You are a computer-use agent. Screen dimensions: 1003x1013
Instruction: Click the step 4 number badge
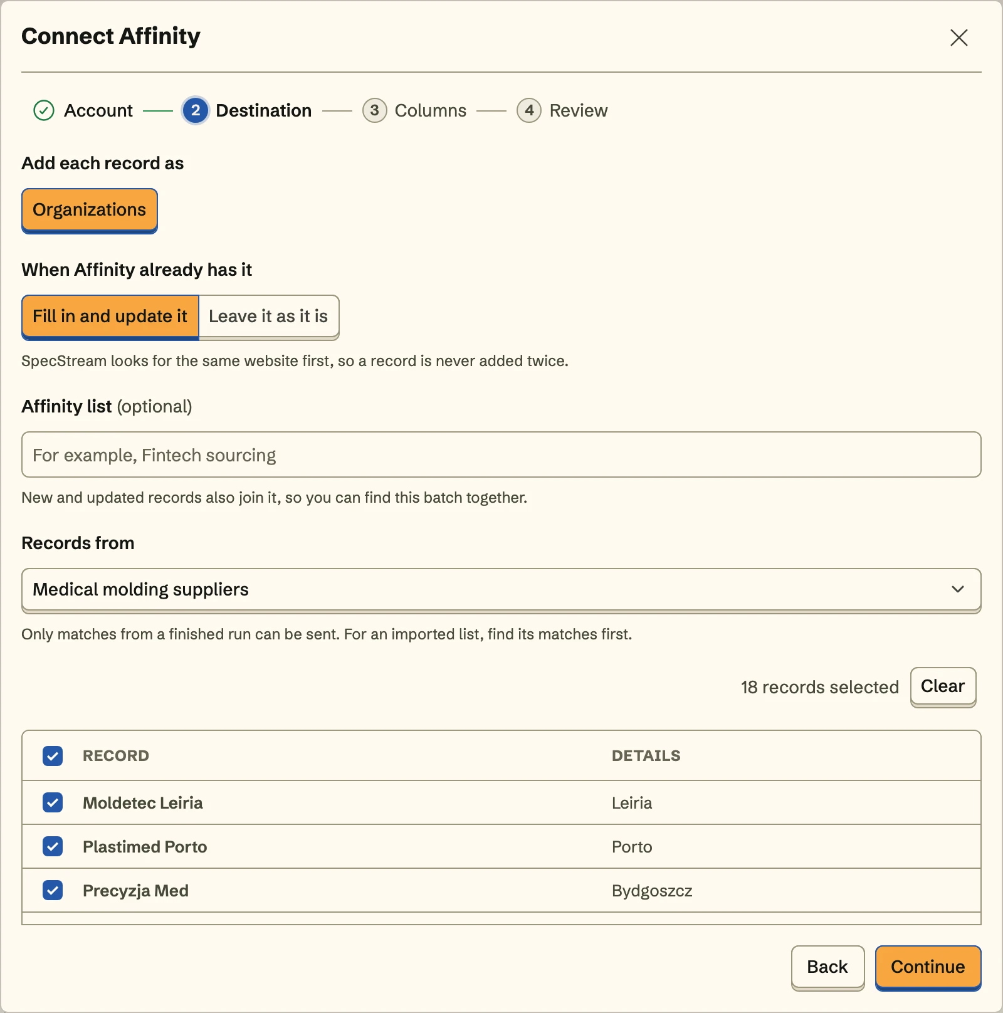coord(529,110)
